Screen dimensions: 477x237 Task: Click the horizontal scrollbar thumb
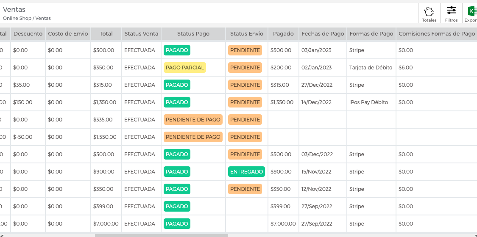161,235
